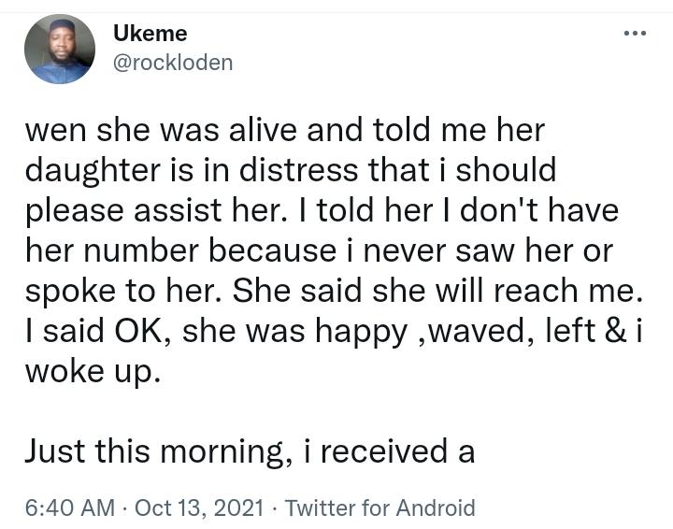Click Ukeme's profile picture

pos(60,49)
